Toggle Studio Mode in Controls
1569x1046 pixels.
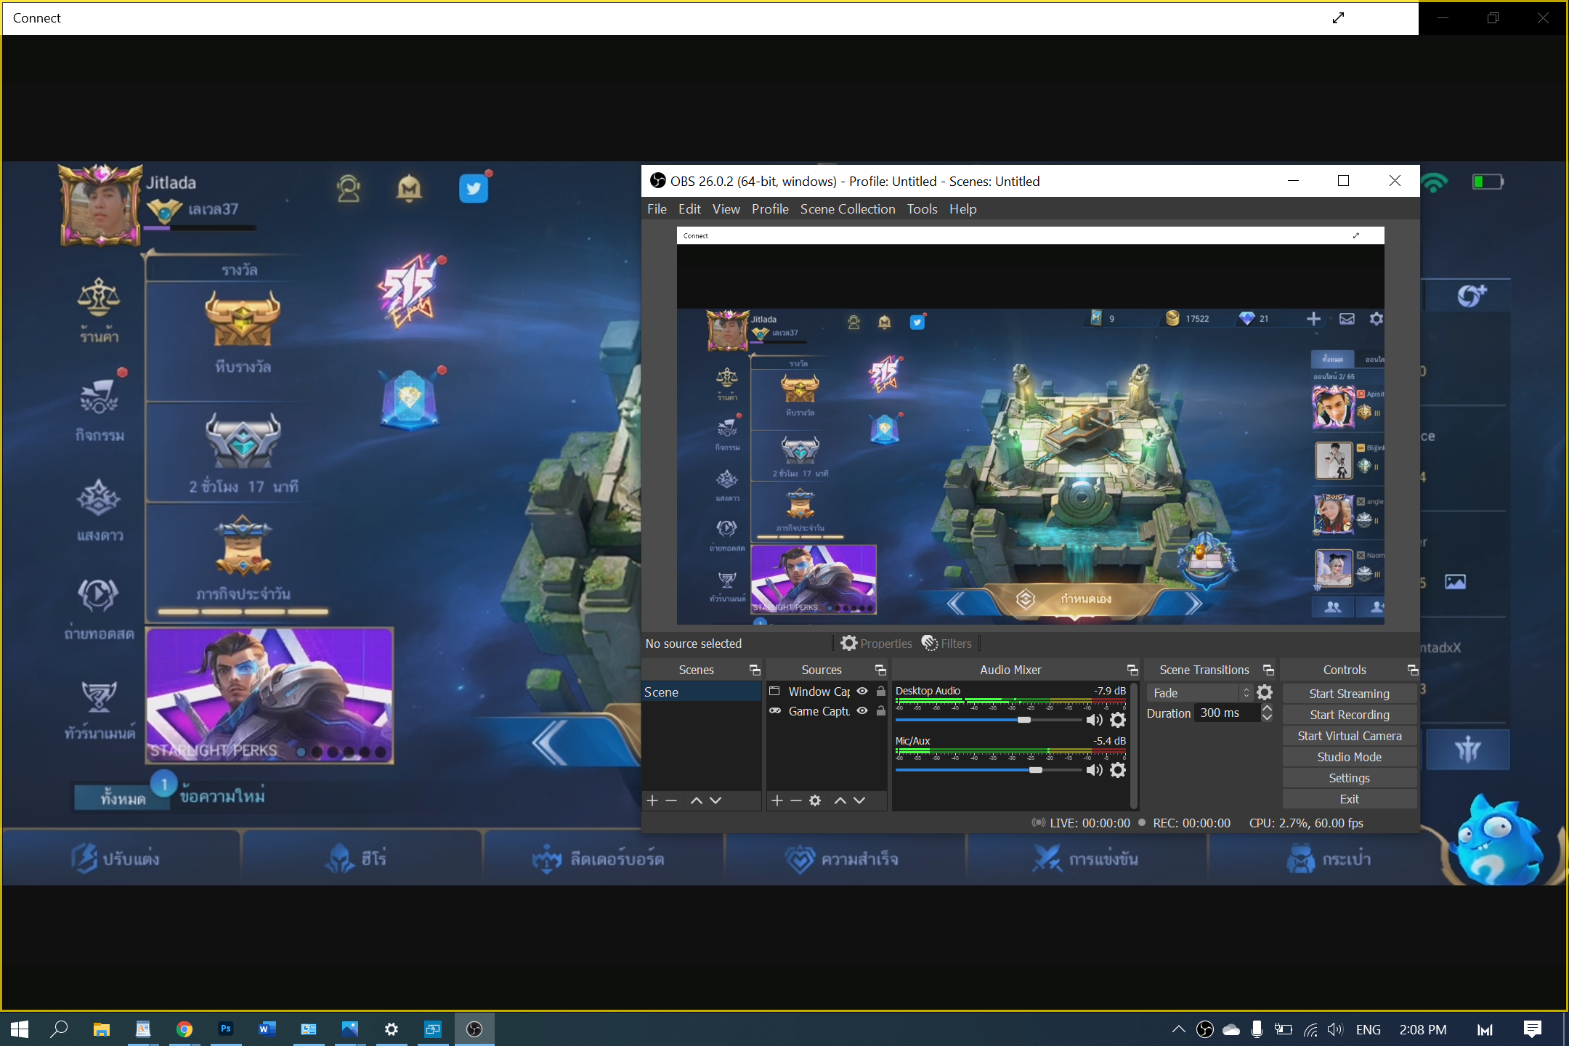(1349, 757)
